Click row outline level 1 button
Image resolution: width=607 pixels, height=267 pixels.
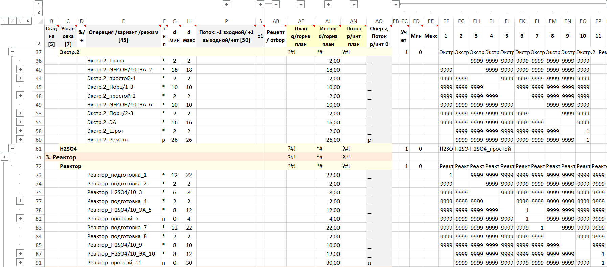click(4, 21)
